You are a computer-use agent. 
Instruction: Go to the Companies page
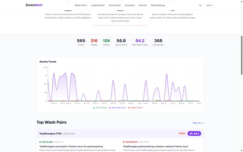pyautogui.click(x=115, y=5)
